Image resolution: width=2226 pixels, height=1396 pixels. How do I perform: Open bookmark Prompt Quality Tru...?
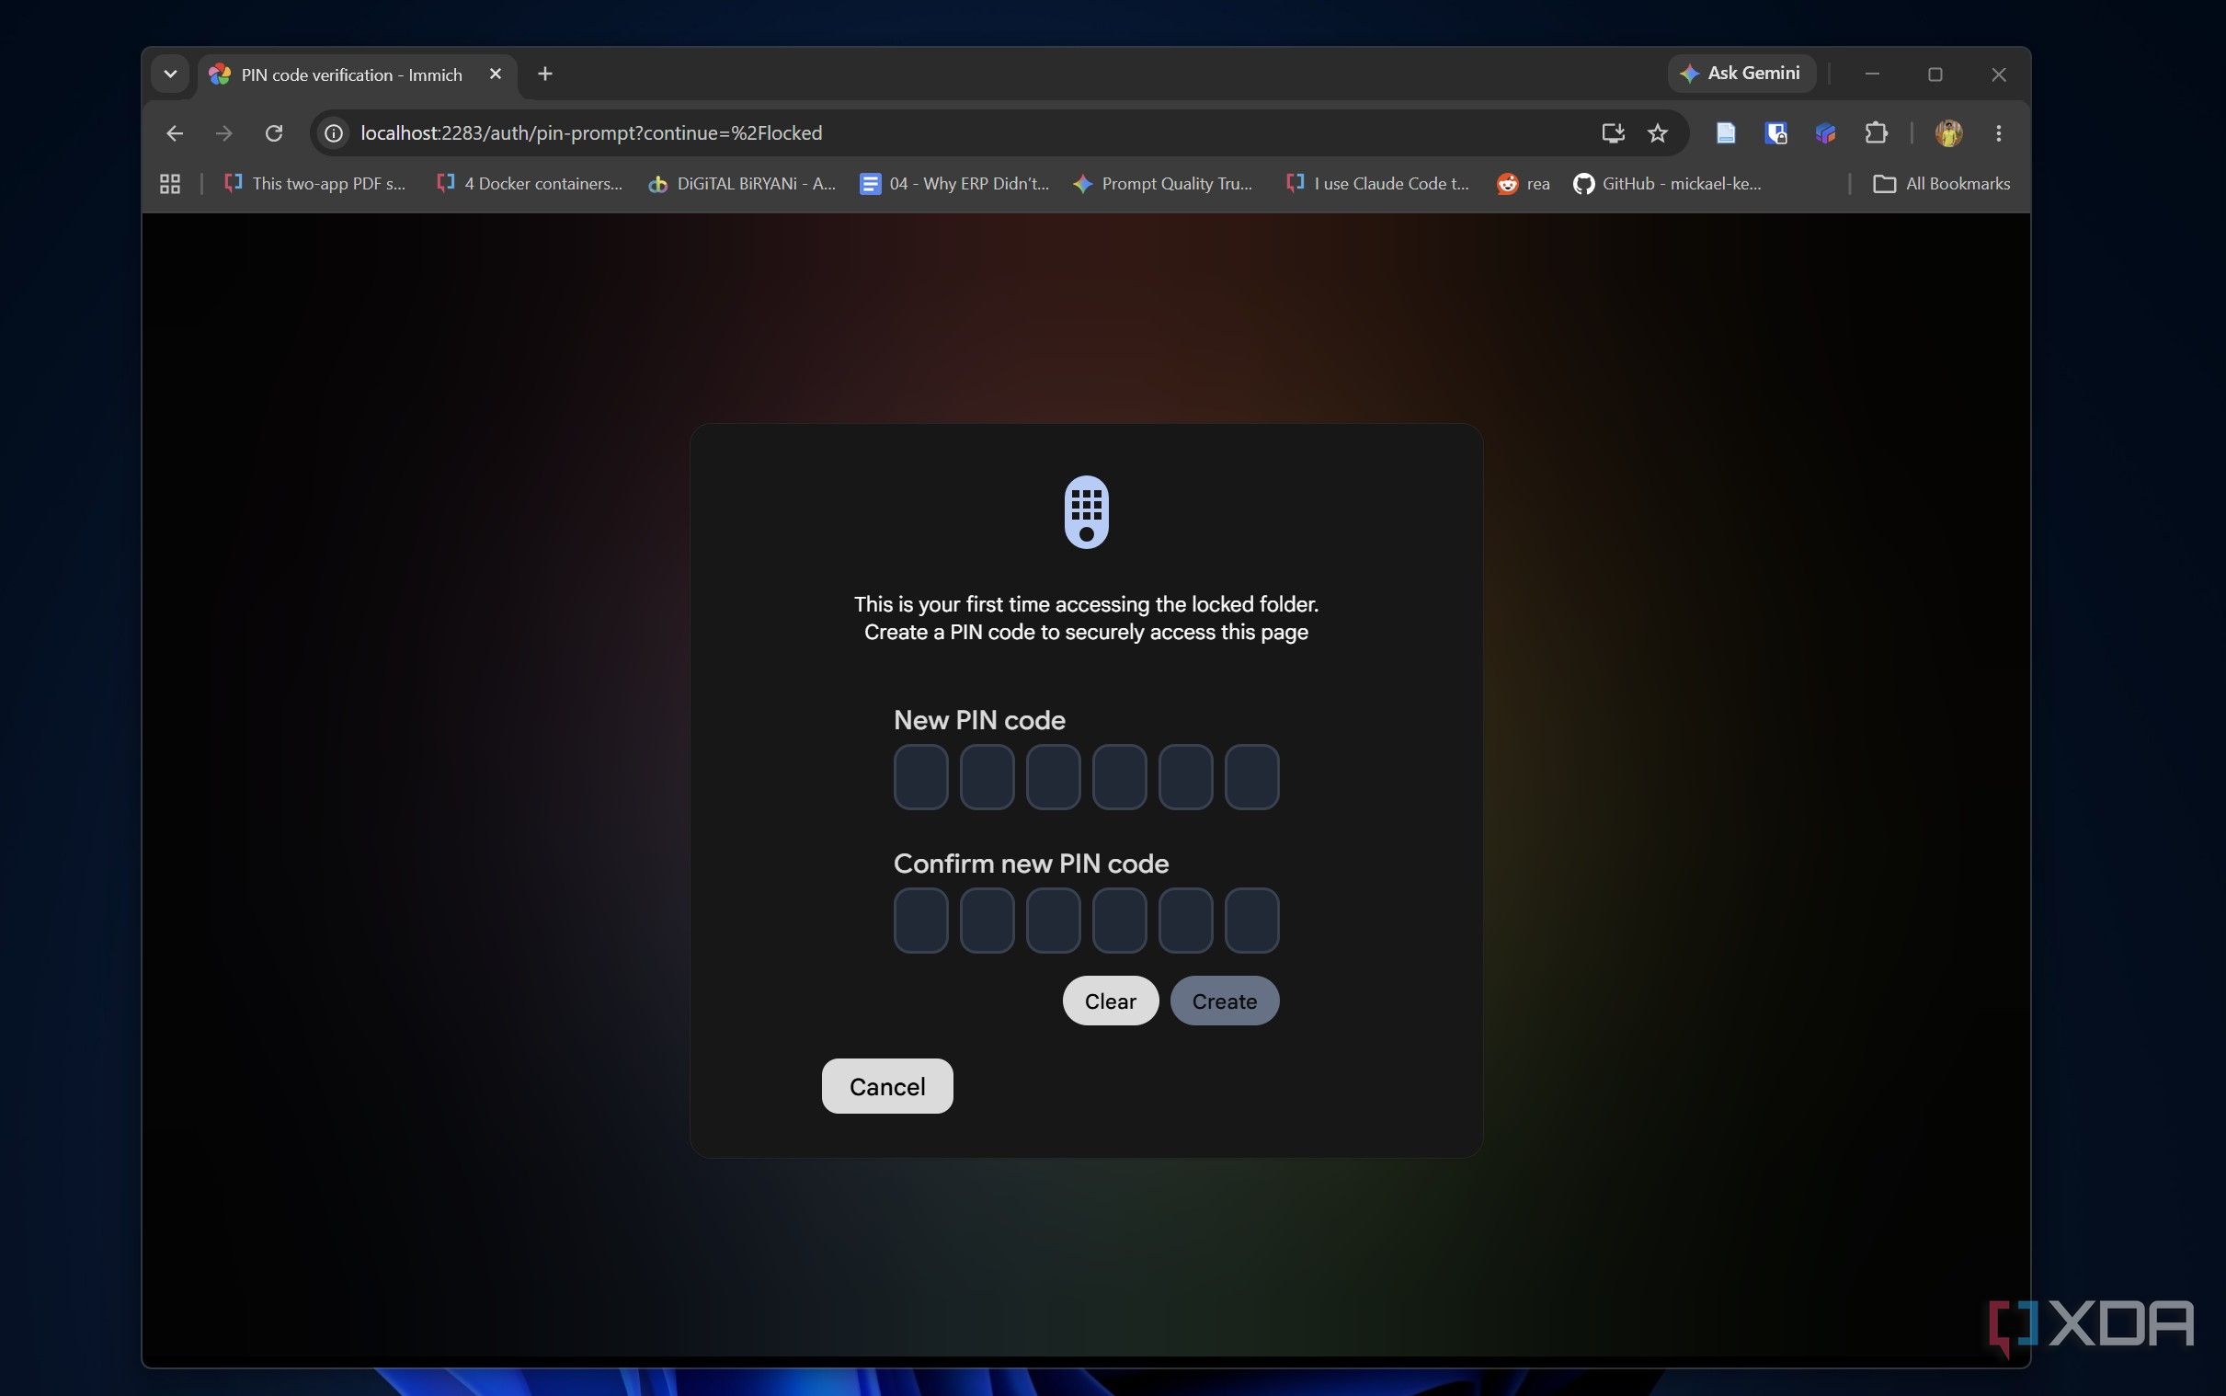coord(1163,184)
